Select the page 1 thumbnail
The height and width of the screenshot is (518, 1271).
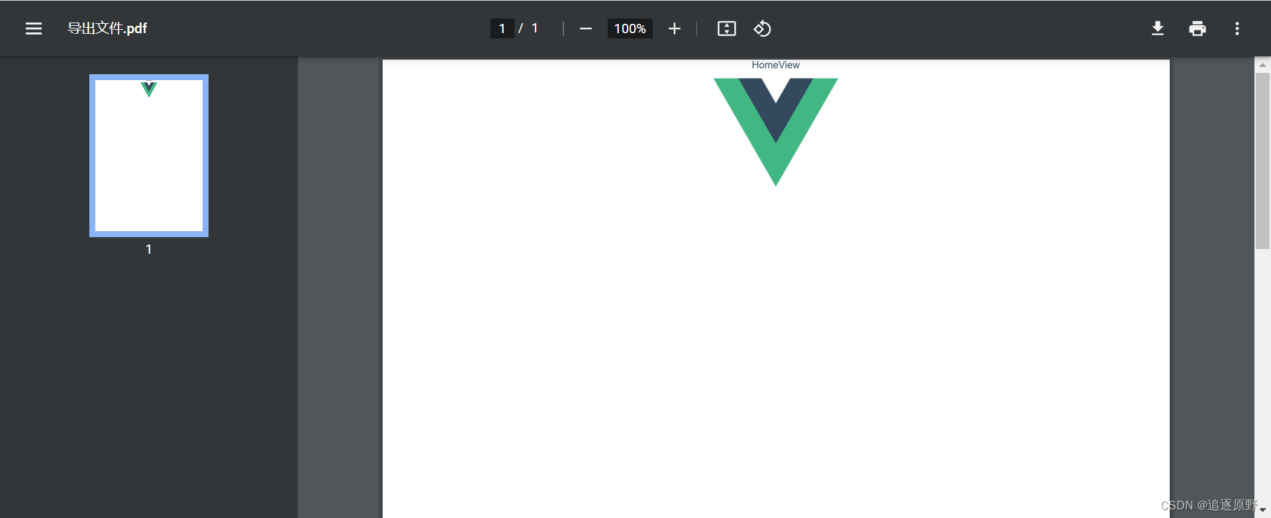pos(149,156)
